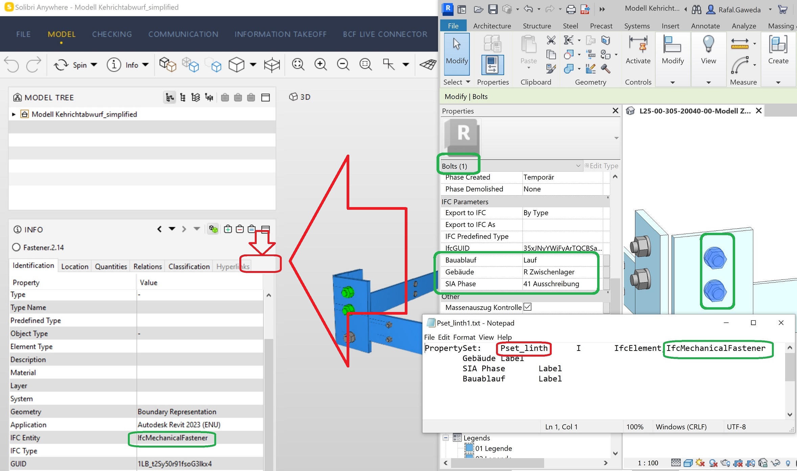Click the Solibri undo arrow icon
This screenshot has height=471, width=797.
pyautogui.click(x=12, y=64)
